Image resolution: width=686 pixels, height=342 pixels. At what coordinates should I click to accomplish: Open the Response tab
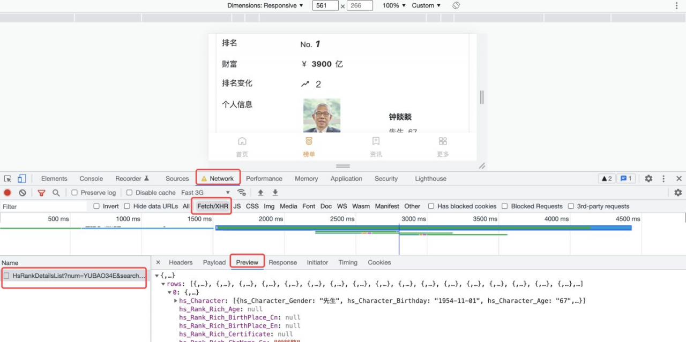pyautogui.click(x=282, y=262)
